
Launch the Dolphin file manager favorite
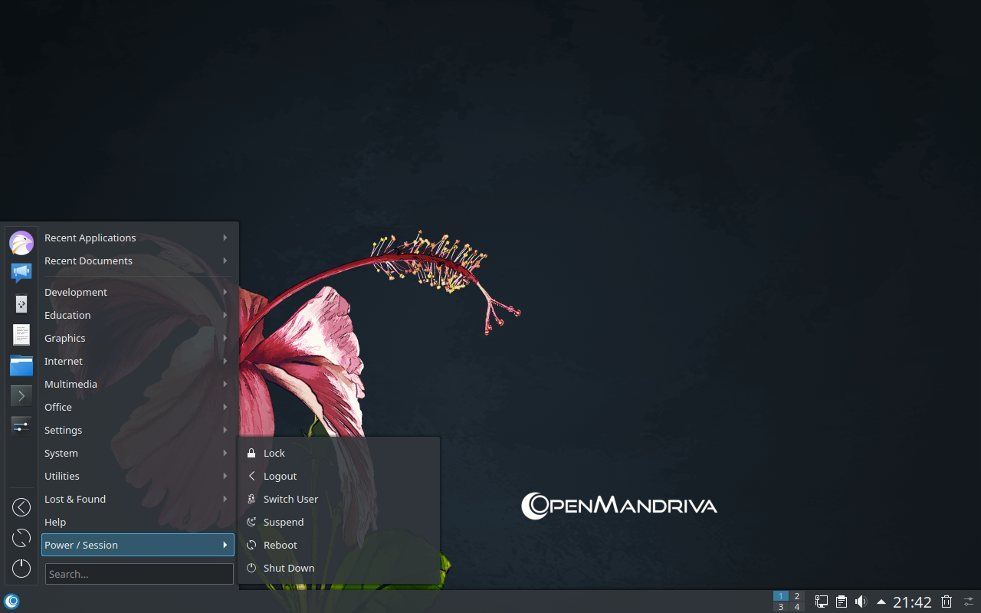click(21, 366)
